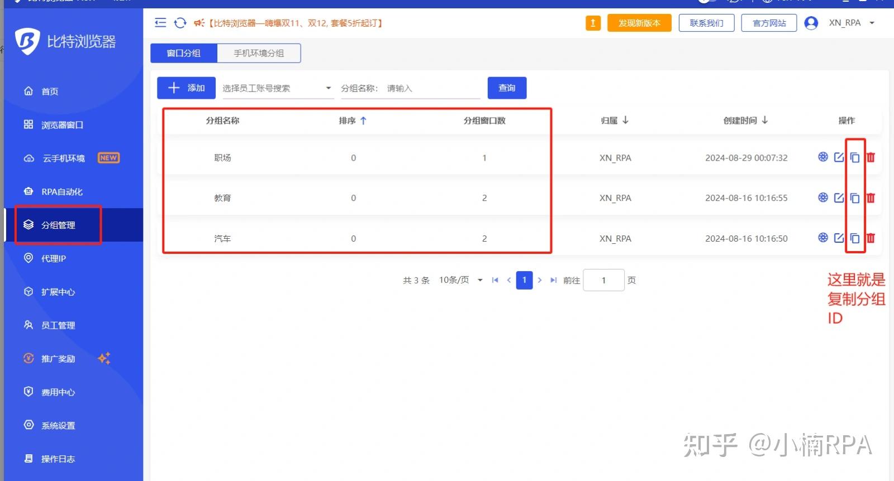Delete the 教育 group
The height and width of the screenshot is (481, 894).
pyautogui.click(x=871, y=198)
